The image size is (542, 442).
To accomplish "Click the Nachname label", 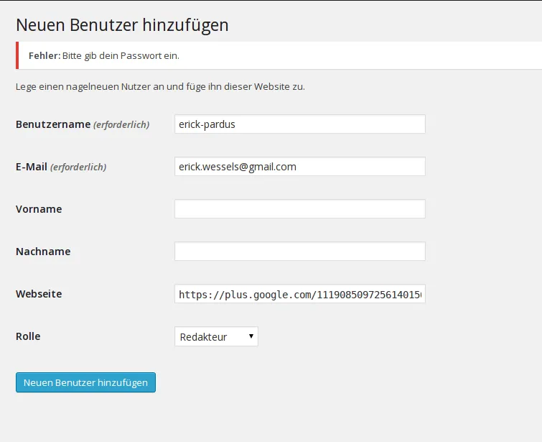I will pyautogui.click(x=43, y=252).
